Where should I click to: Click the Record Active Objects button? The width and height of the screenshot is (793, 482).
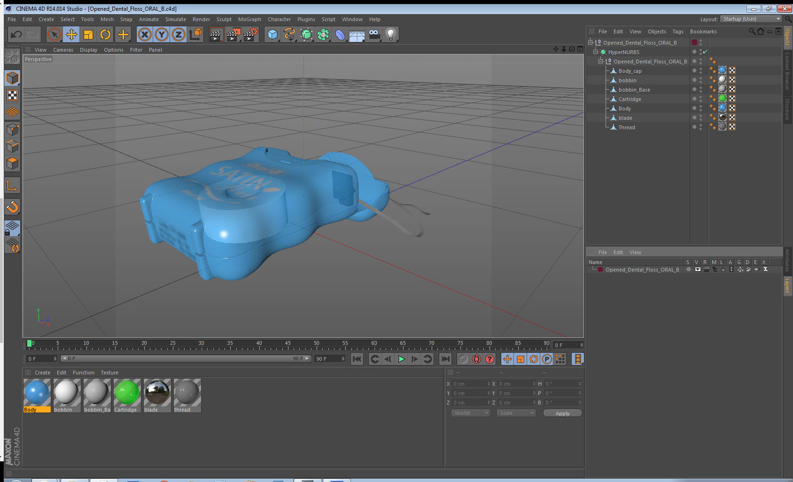(x=463, y=359)
